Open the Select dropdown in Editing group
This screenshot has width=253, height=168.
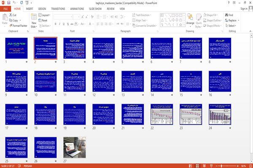[x=231, y=26]
